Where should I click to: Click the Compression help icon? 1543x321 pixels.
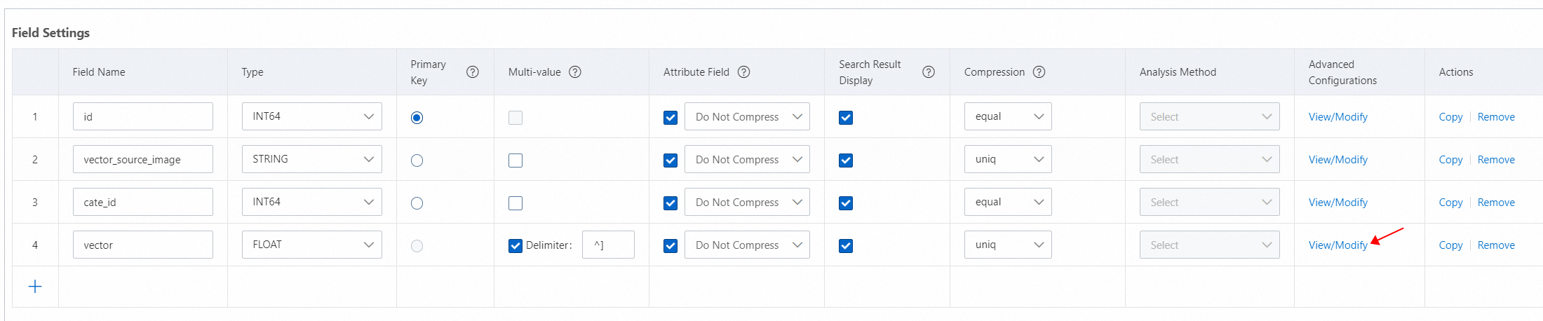[x=1039, y=72]
